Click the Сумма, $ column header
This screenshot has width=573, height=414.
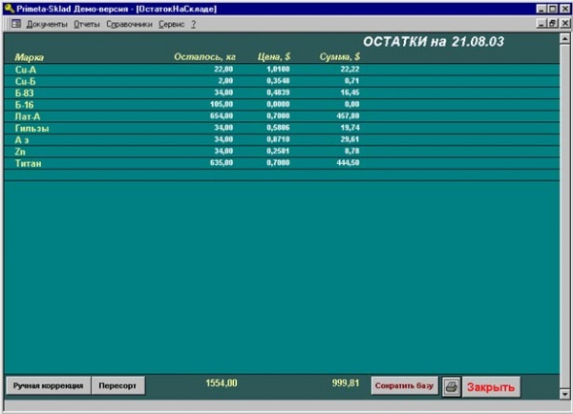340,56
